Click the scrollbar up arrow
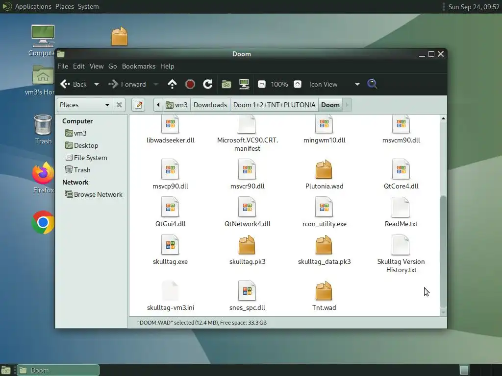This screenshot has height=376, width=502. click(443, 118)
